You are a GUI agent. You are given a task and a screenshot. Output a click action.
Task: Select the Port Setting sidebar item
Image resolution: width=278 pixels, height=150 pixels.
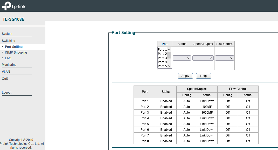click(14, 47)
